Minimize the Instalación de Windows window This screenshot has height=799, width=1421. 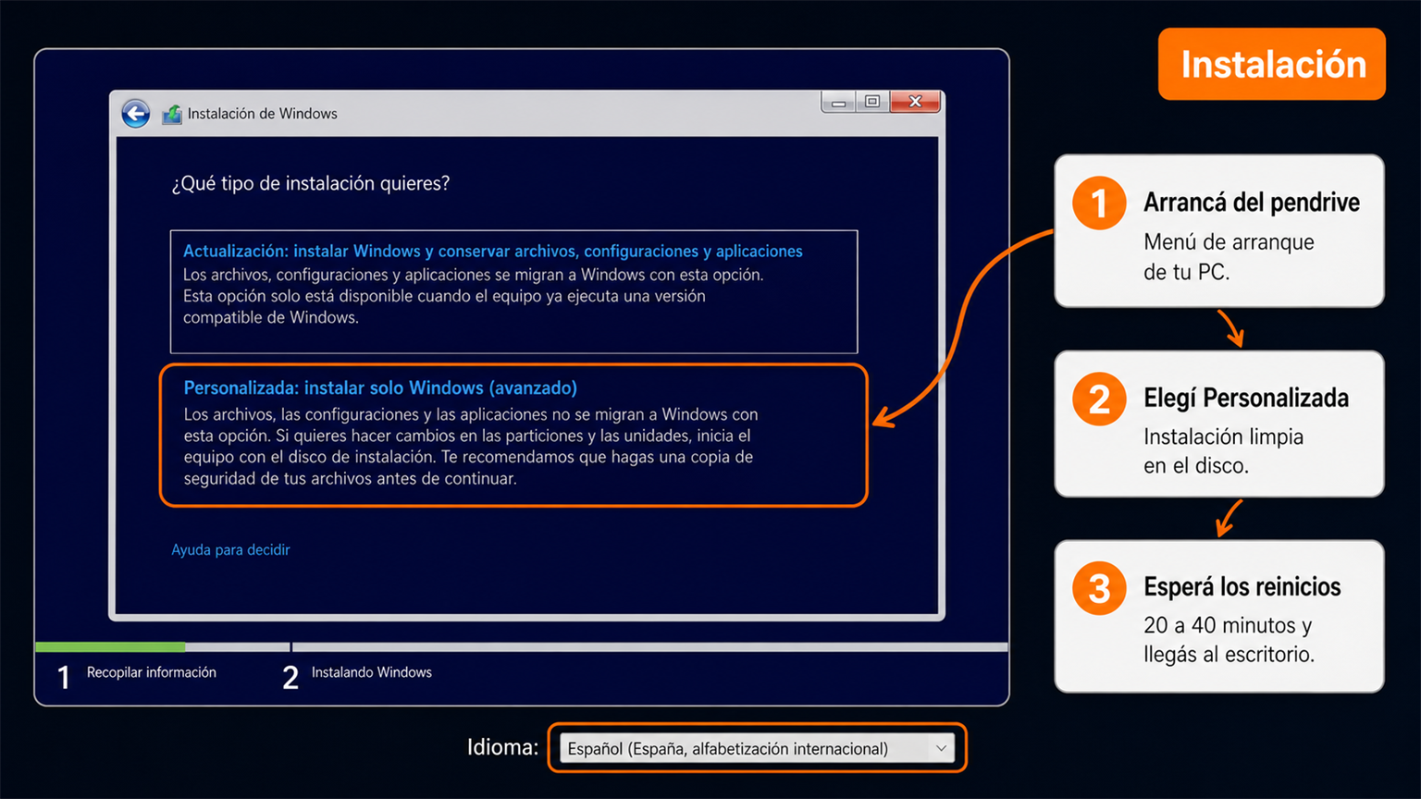click(x=838, y=102)
